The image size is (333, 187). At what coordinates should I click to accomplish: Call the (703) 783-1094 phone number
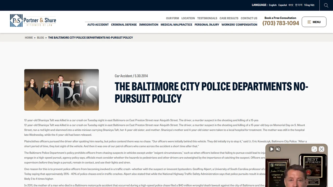(x=281, y=23)
